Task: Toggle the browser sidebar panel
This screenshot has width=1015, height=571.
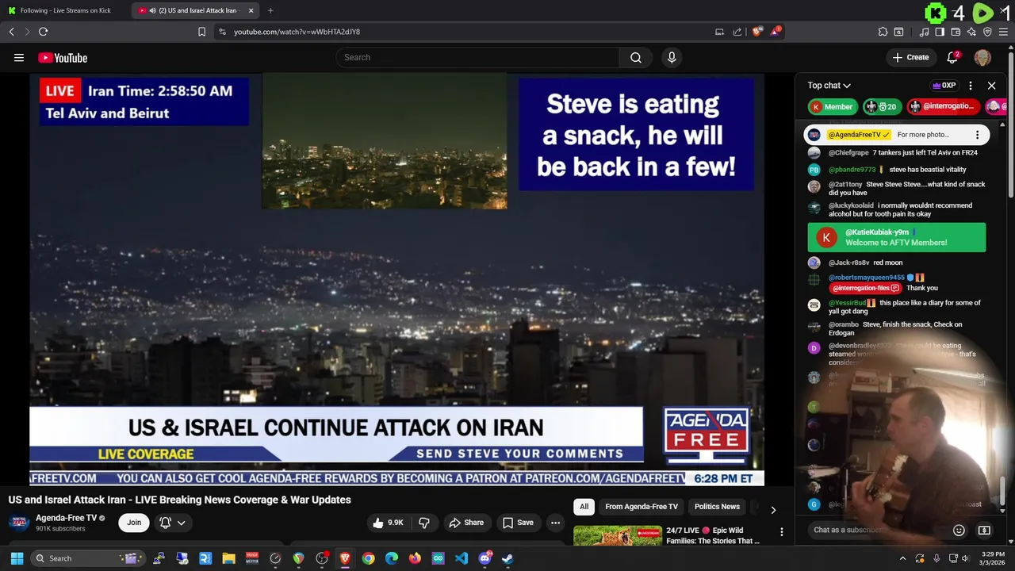Action: click(x=940, y=32)
